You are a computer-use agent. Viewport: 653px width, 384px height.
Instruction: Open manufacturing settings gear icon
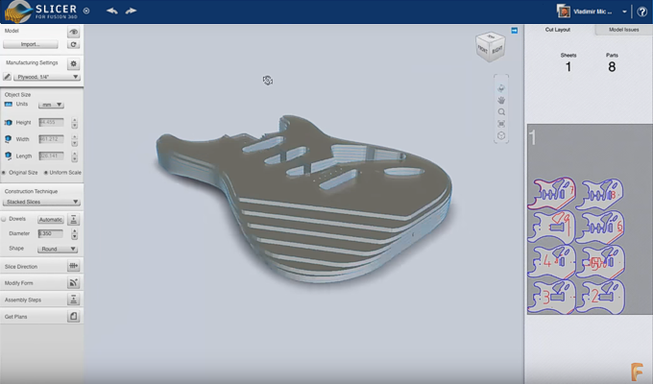point(73,62)
